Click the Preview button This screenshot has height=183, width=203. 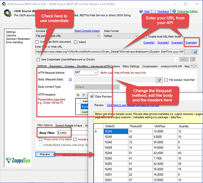point(45,154)
